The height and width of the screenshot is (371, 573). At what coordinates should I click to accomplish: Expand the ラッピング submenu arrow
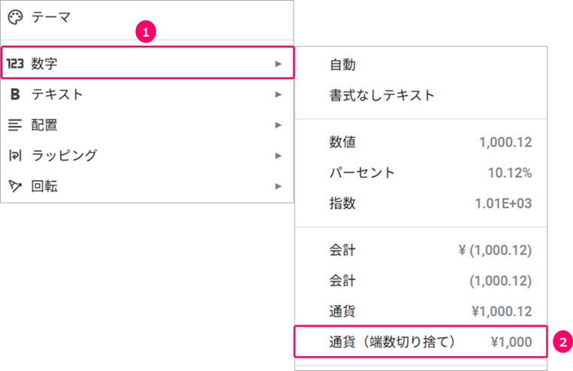[279, 155]
